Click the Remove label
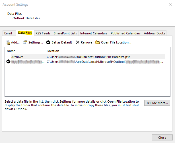This screenshot has height=143, width=175. tap(87, 42)
